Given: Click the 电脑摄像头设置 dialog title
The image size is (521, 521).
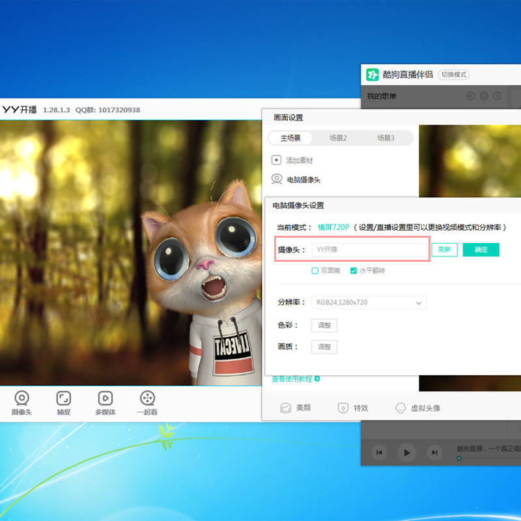Looking at the screenshot, I should click(298, 205).
